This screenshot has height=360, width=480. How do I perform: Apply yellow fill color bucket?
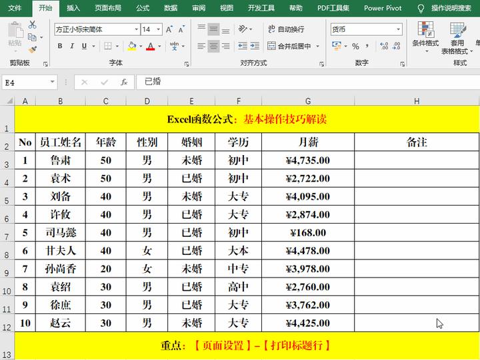[x=132, y=46]
